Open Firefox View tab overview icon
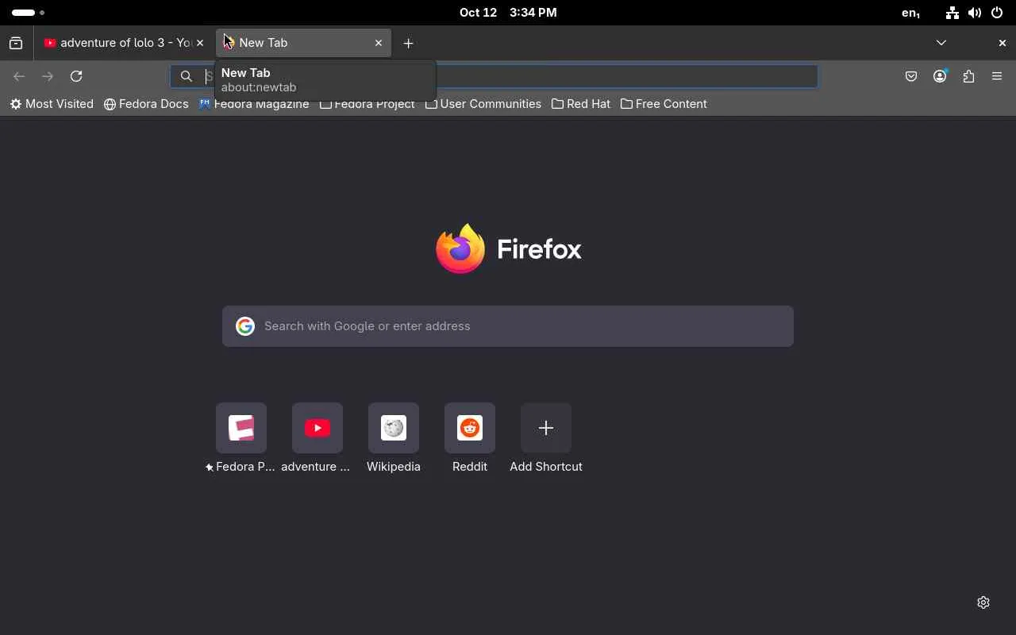The height and width of the screenshot is (635, 1016). (16, 43)
